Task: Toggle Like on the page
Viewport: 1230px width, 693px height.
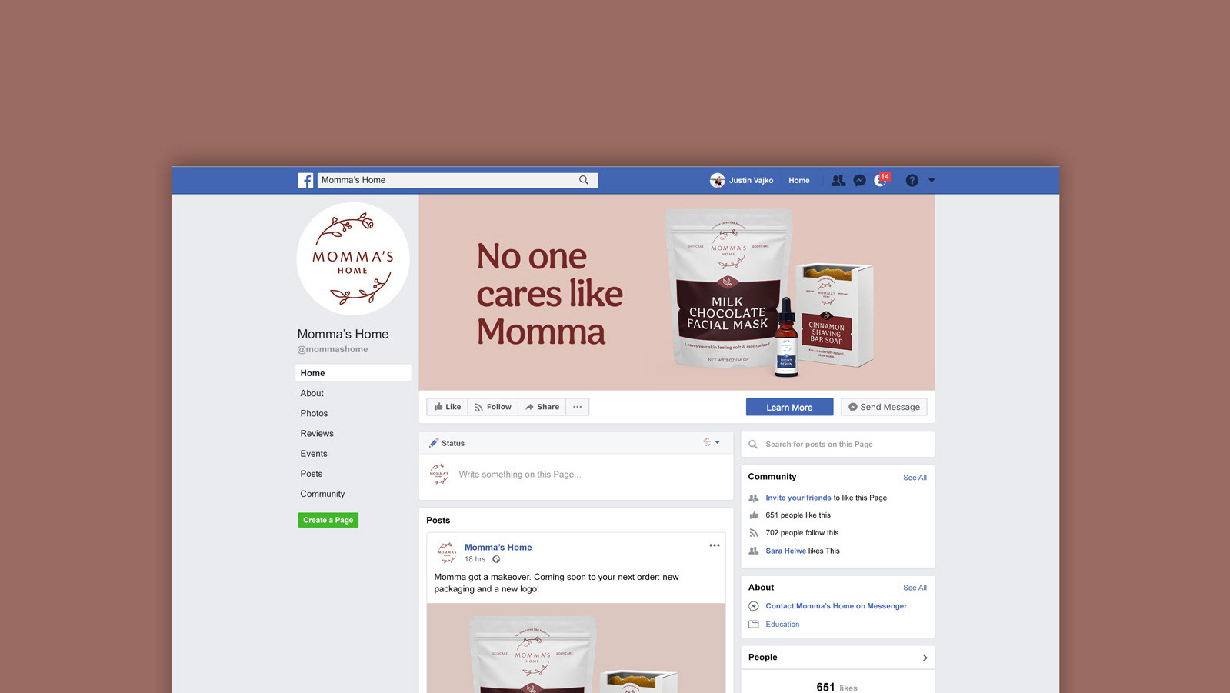Action: click(447, 407)
